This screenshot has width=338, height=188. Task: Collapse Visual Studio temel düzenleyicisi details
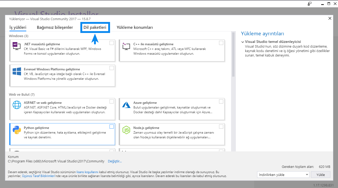pos(242,42)
